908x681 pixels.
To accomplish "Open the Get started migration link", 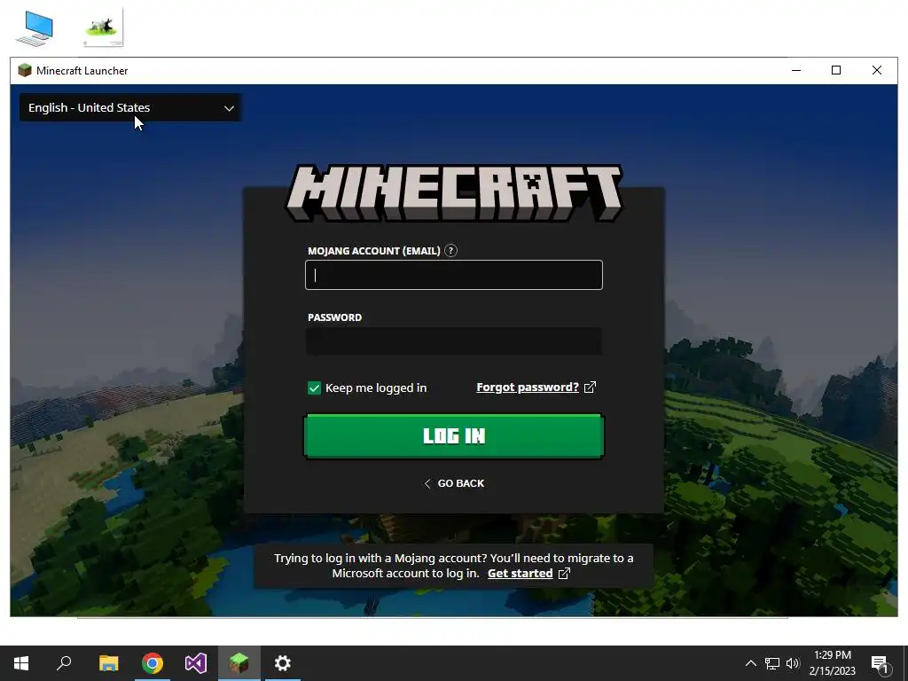I will tap(520, 574).
